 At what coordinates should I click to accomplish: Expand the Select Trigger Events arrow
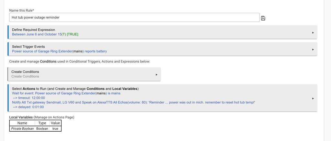coord(313,50)
